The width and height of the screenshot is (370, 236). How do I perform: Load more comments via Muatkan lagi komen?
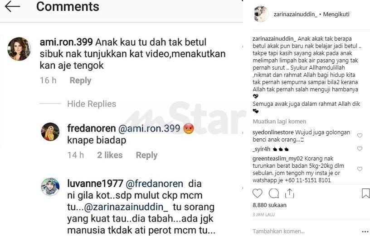click(279, 122)
